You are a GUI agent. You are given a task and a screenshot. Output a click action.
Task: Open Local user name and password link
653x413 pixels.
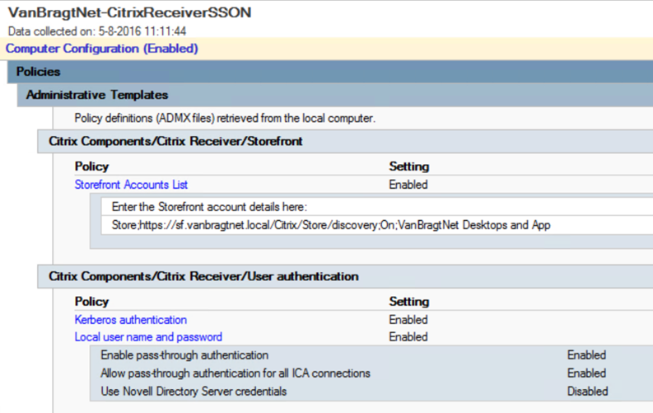coord(148,336)
